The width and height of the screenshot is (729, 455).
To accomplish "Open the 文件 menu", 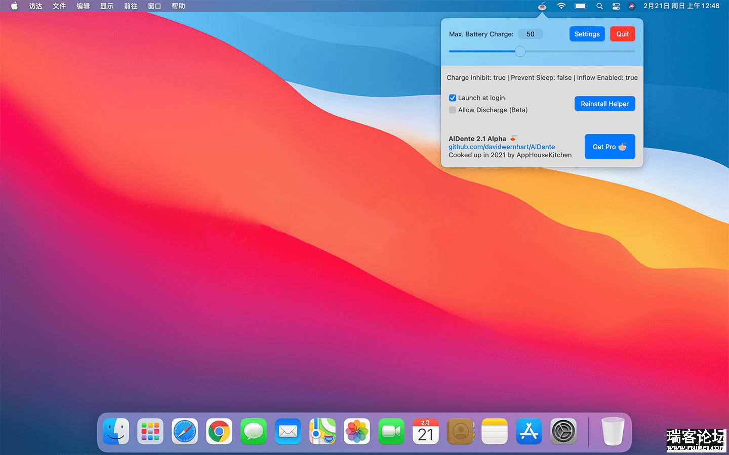I will coord(59,6).
